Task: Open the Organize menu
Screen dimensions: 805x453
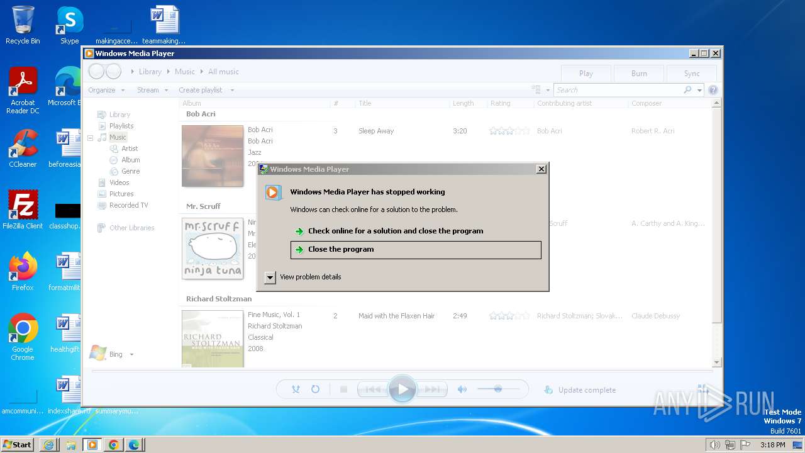Action: click(x=106, y=90)
